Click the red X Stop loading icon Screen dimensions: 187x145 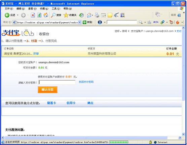click(x=33, y=15)
